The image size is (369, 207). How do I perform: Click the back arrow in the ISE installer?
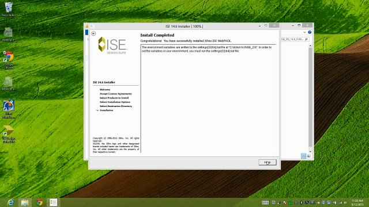coord(93,33)
